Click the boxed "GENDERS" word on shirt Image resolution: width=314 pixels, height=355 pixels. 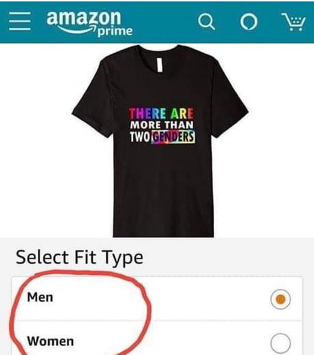coord(173,137)
